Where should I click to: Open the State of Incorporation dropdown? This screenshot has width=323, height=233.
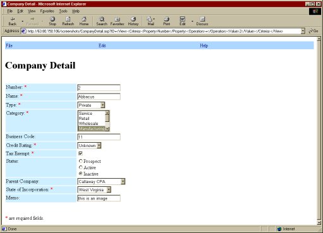click(x=109, y=189)
